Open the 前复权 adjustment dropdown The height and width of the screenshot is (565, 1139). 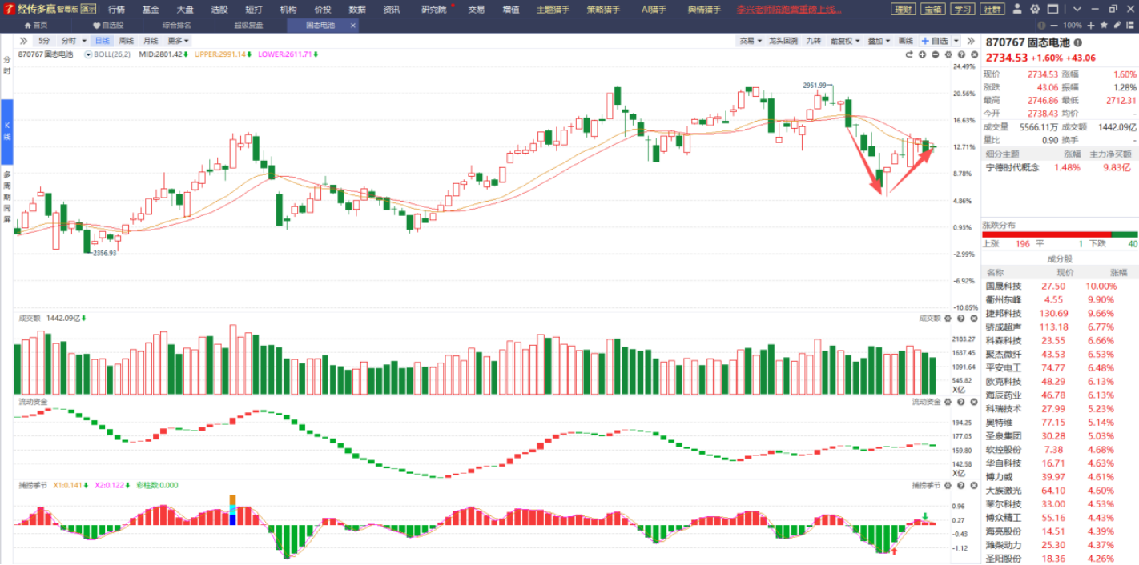point(844,41)
